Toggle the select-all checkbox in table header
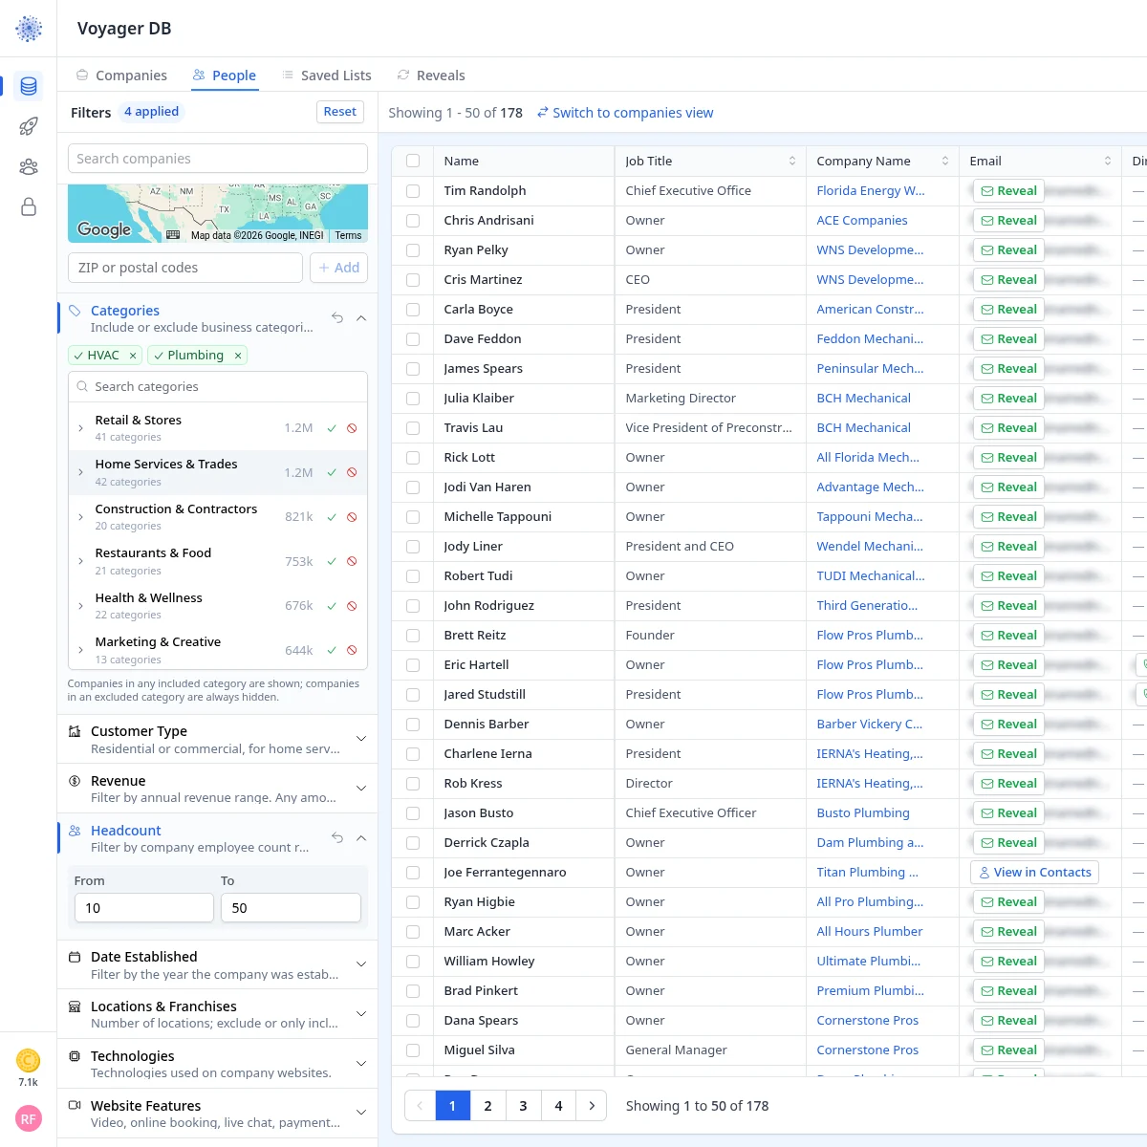The image size is (1147, 1147). (413, 161)
